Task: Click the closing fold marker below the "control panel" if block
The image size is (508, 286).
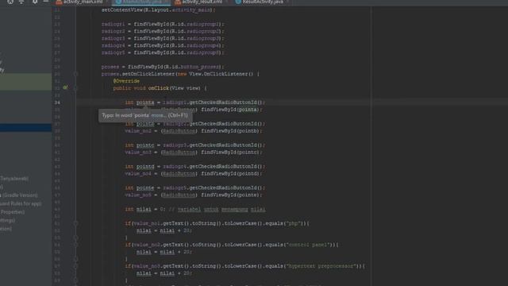Action: [x=75, y=259]
